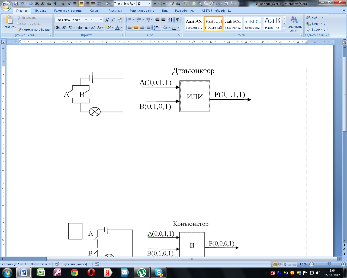
Task: Click the Cut (Вырезать) button
Action: (27, 18)
